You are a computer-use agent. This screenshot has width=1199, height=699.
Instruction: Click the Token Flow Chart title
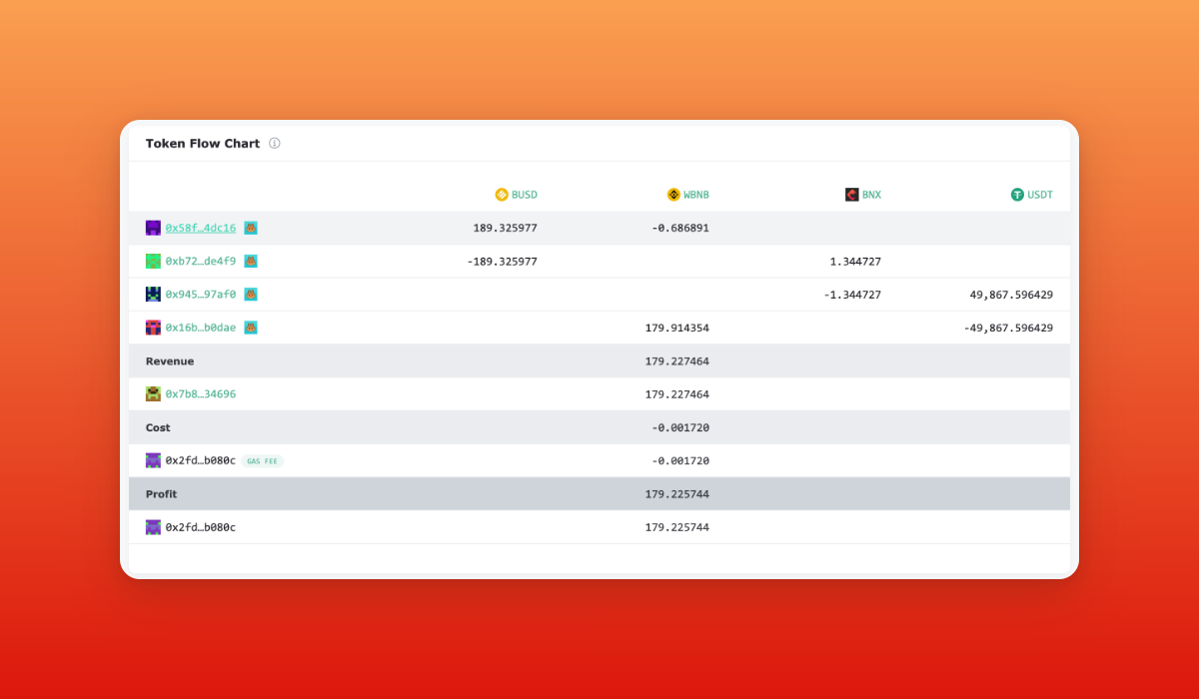point(203,144)
